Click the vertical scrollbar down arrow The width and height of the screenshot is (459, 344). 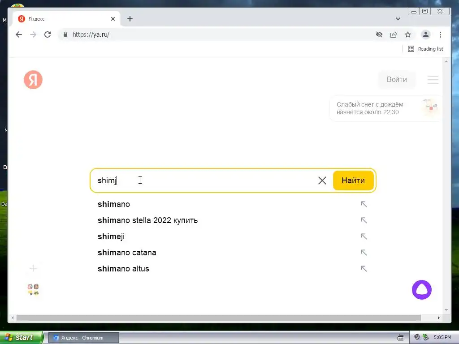(446, 310)
